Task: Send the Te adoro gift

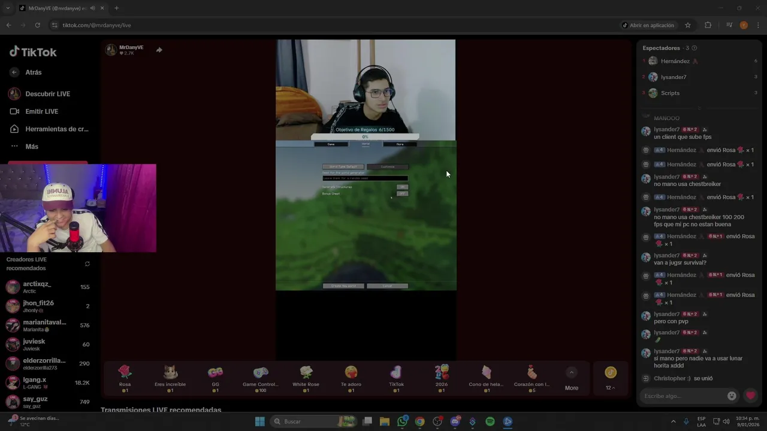Action: pyautogui.click(x=351, y=378)
